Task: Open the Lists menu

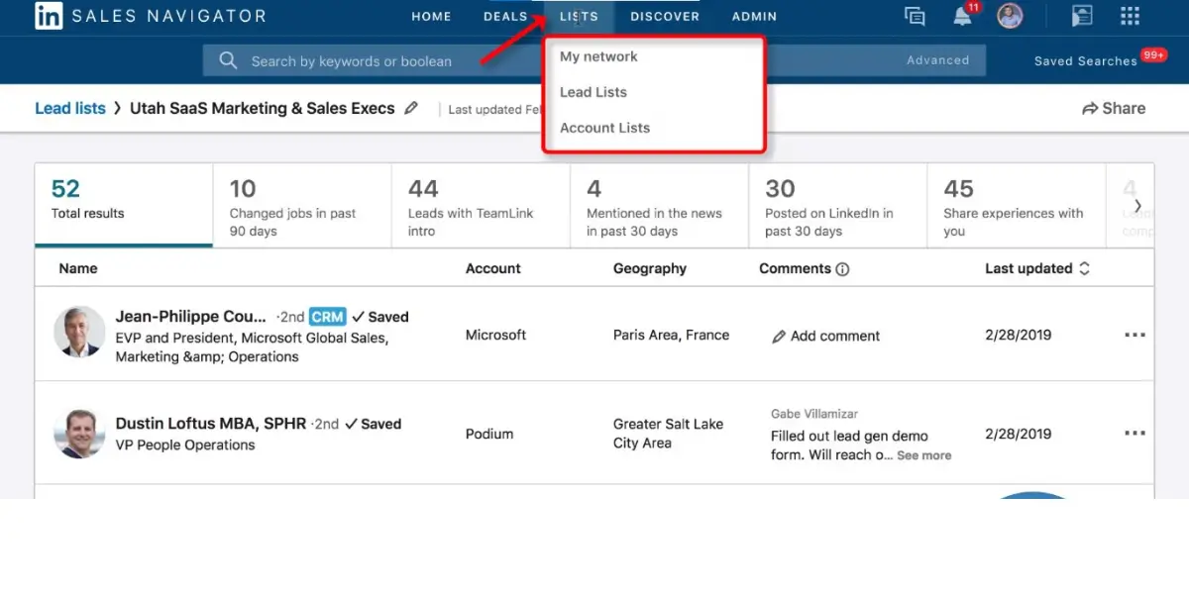Action: click(x=579, y=17)
